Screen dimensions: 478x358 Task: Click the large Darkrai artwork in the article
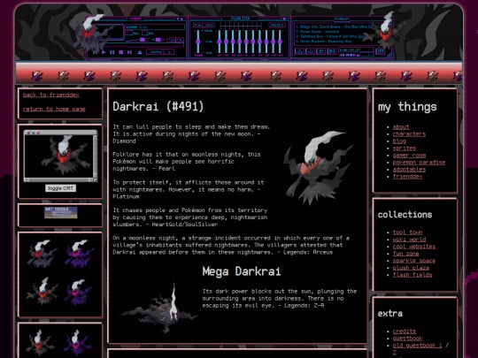tap(319, 168)
